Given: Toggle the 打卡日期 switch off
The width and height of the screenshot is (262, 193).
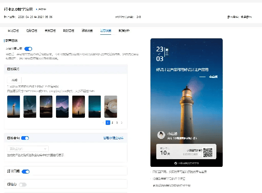Looking at the screenshot, I should pos(26,172).
